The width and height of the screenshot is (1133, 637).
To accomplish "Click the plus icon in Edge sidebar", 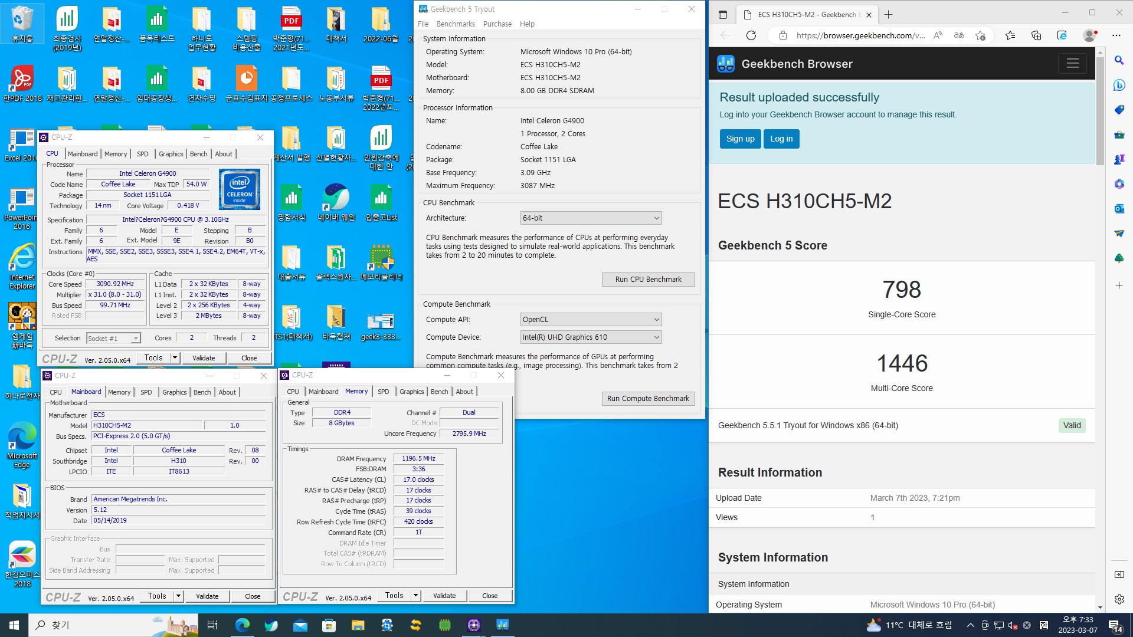I will point(1119,285).
